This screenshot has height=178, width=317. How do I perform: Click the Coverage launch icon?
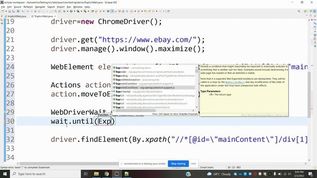[x=78, y=11]
